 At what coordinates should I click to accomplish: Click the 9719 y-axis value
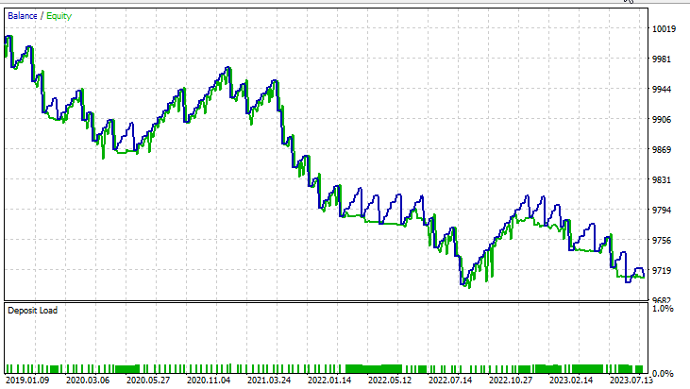[662, 271]
